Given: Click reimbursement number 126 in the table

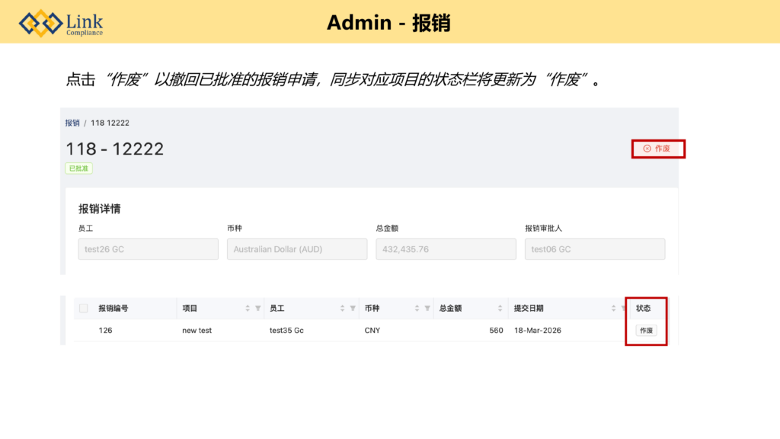Looking at the screenshot, I should coord(106,331).
